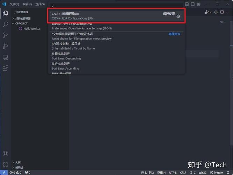Click the VS Code logo icon
The height and width of the screenshot is (175, 233).
4,4
